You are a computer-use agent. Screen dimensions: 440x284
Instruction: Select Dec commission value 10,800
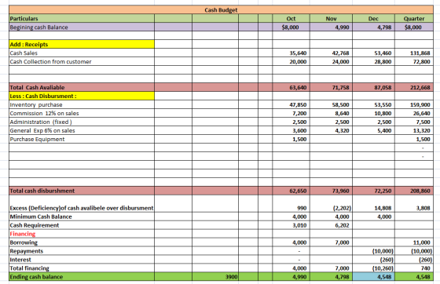pos(373,114)
